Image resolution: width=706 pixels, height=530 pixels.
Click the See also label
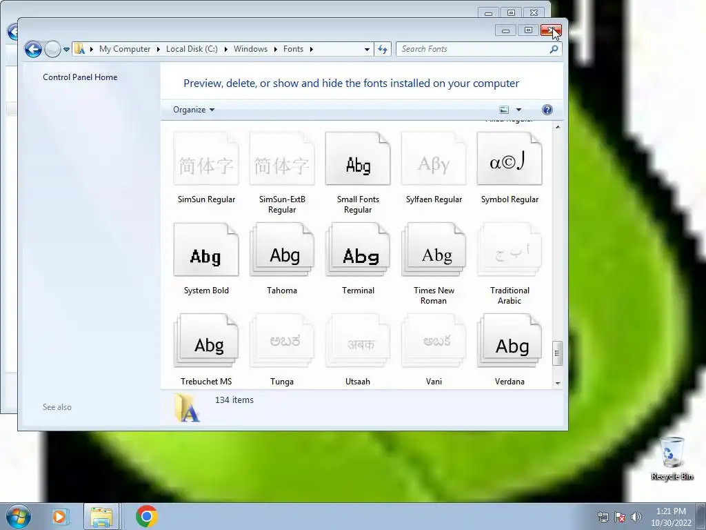pyautogui.click(x=57, y=407)
